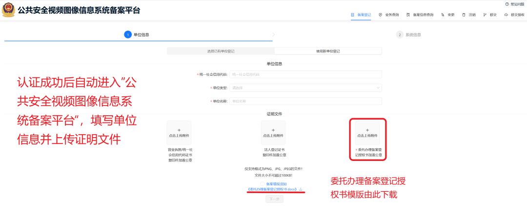The width and height of the screenshot is (527, 212).
Task: Click the 下一步 button
Action: tap(274, 199)
